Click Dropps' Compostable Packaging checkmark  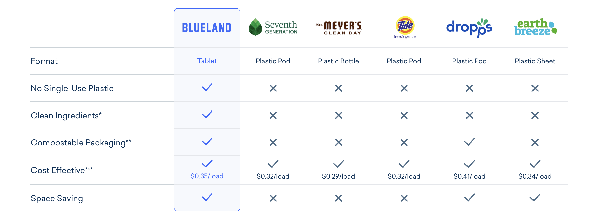(469, 142)
